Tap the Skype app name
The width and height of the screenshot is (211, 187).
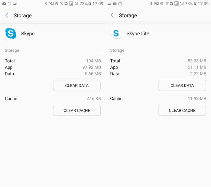pos(28,34)
